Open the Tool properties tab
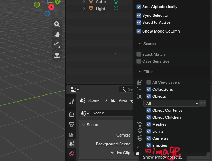This screenshot has height=161, width=212. 72,102
